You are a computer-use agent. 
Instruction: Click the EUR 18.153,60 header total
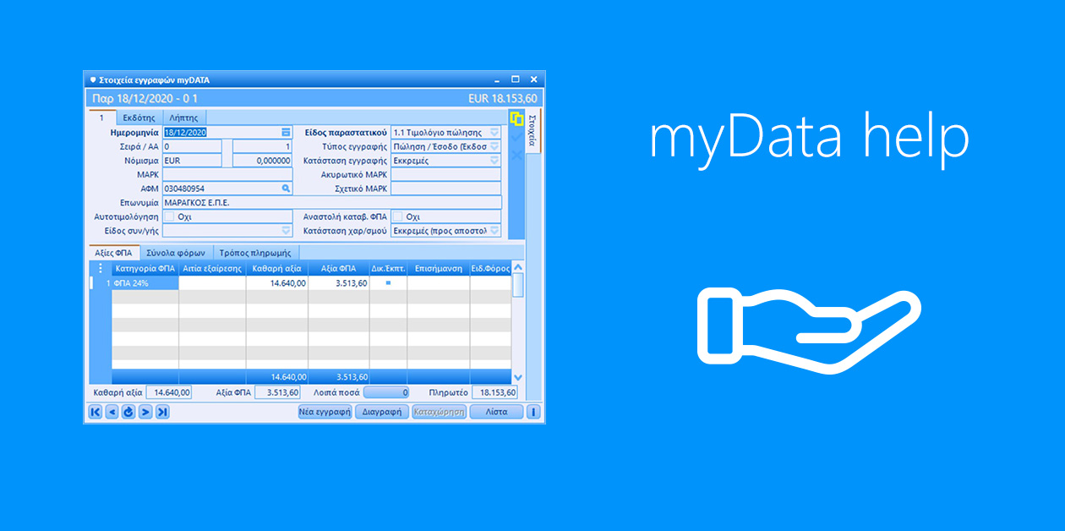point(503,98)
